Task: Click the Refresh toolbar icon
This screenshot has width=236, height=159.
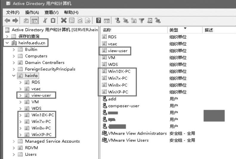Action: click(x=80, y=21)
